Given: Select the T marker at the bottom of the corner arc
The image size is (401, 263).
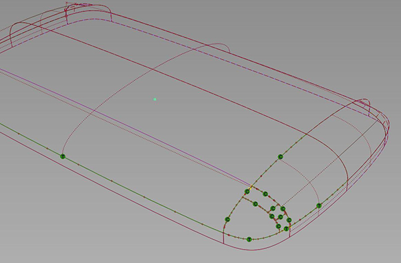Looking at the screenshot, I should 249,240.
